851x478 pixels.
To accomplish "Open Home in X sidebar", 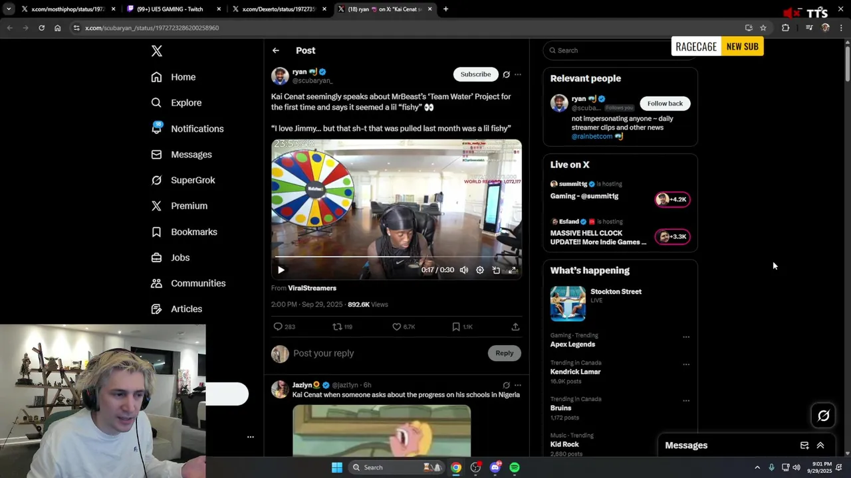I will (174, 77).
